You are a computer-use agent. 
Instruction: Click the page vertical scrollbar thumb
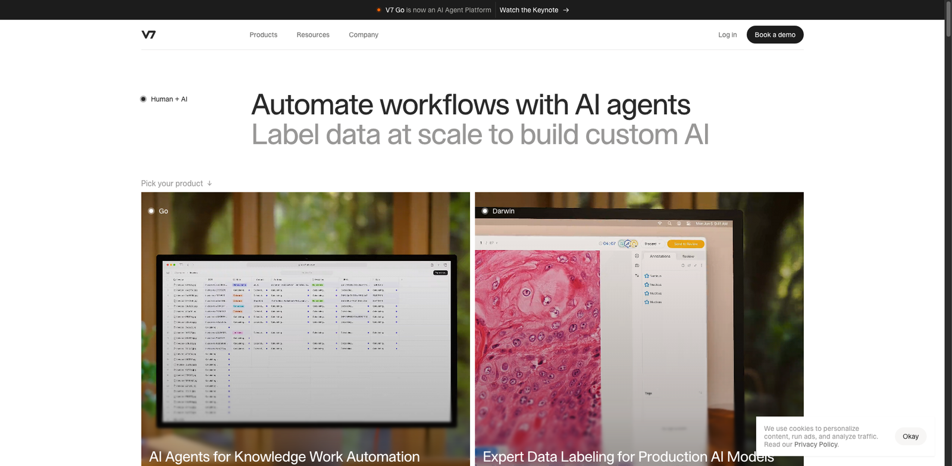pyautogui.click(x=948, y=20)
